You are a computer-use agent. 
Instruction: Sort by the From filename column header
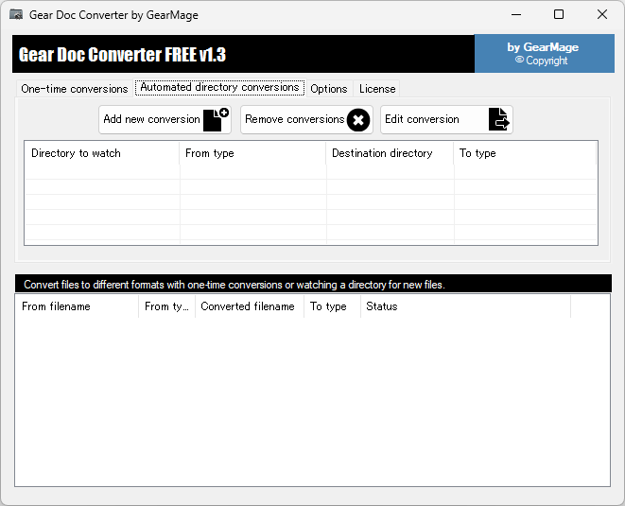pyautogui.click(x=77, y=306)
